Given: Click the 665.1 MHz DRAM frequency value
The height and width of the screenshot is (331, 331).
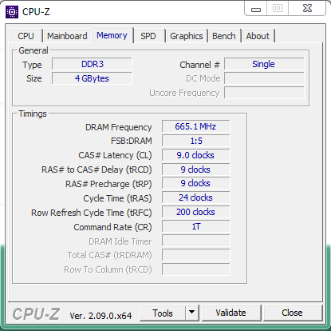Looking at the screenshot, I should [195, 126].
